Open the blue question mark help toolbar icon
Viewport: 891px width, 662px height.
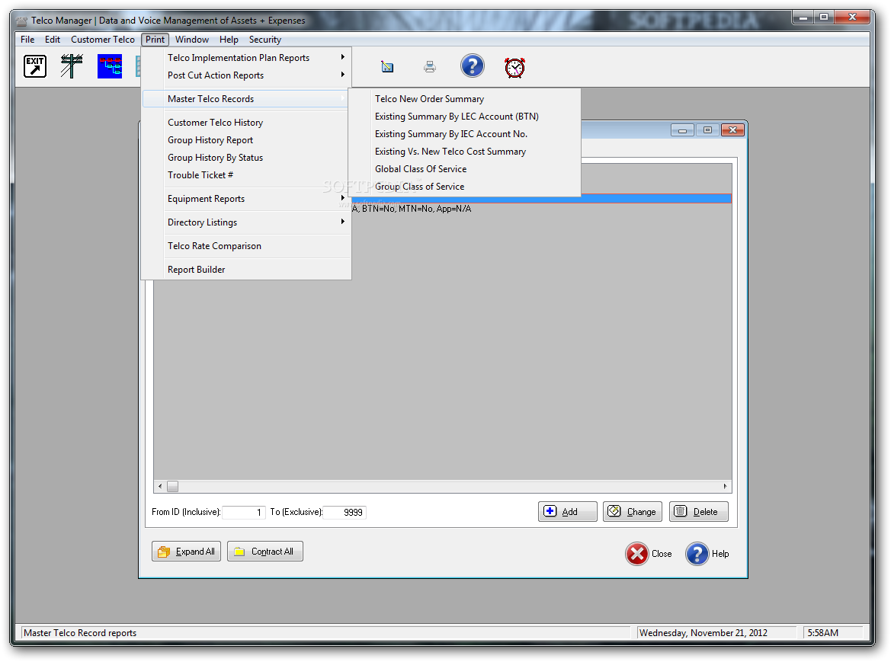click(473, 66)
